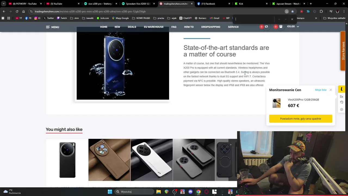The width and height of the screenshot is (348, 196).
Task: Open the SERVICE menu item
Action: pyautogui.click(x=233, y=27)
